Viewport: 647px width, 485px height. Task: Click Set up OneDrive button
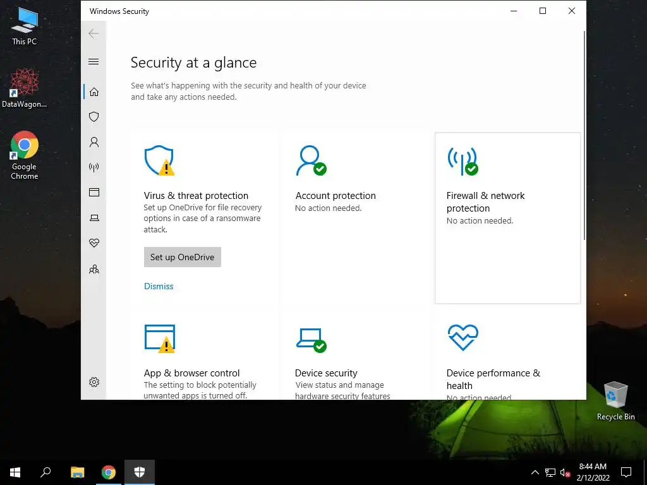click(x=183, y=257)
